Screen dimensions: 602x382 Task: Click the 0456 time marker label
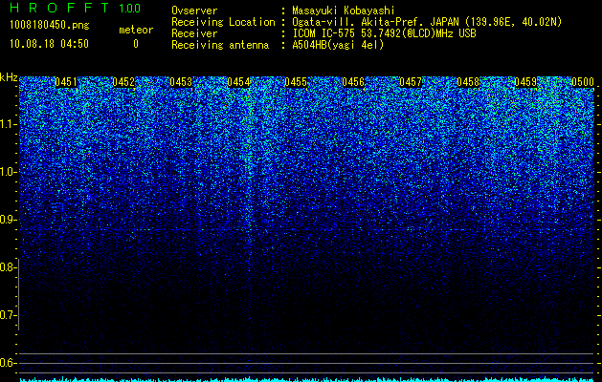(x=353, y=82)
